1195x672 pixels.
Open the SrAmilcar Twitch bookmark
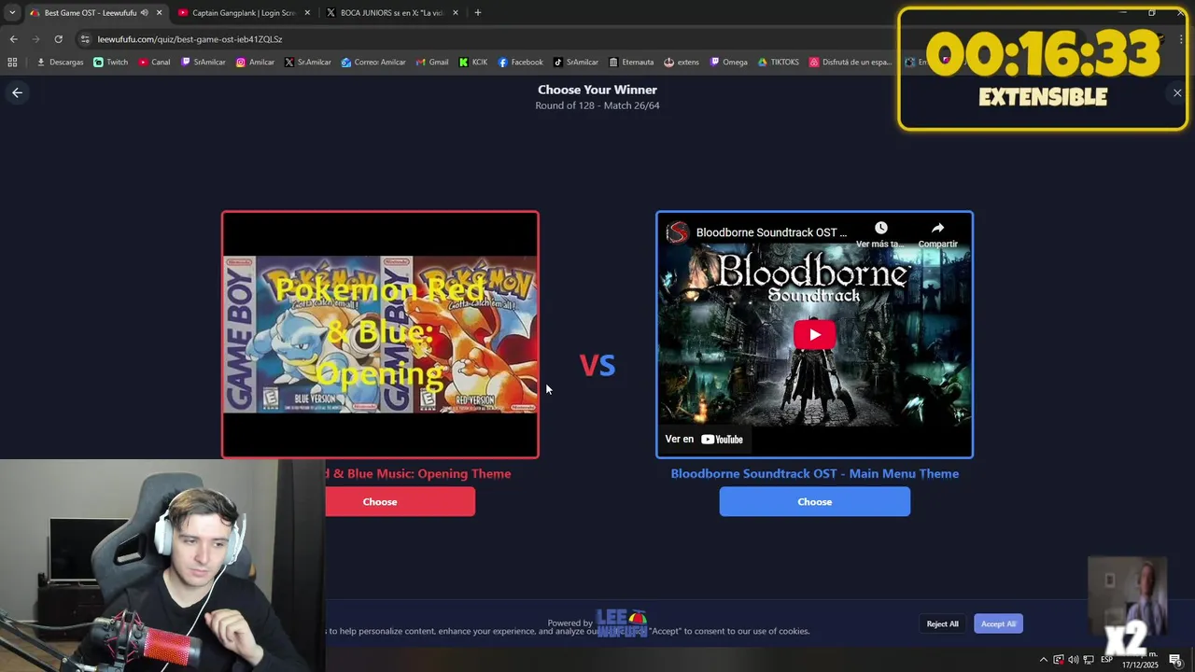tap(204, 63)
